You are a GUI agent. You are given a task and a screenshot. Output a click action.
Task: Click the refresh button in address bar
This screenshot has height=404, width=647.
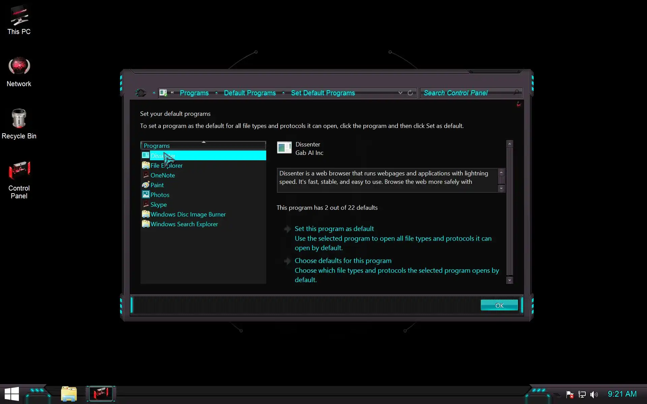(410, 93)
